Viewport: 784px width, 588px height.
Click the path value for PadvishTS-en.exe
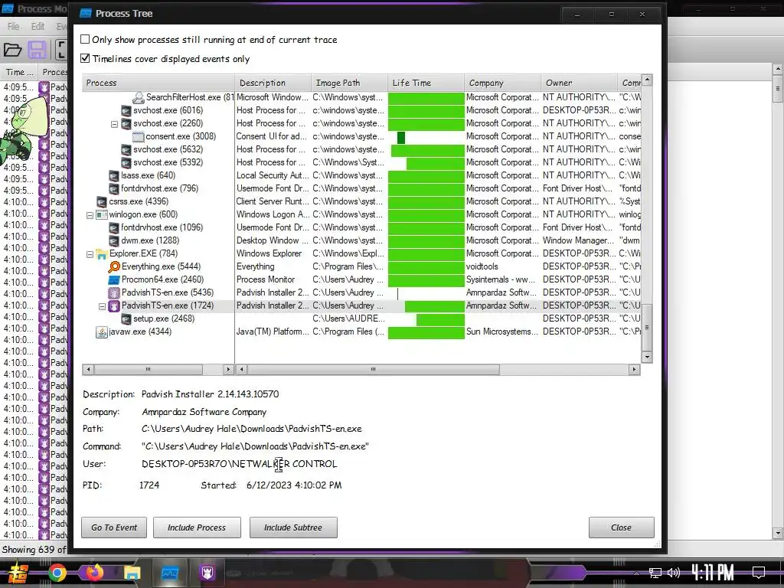251,429
